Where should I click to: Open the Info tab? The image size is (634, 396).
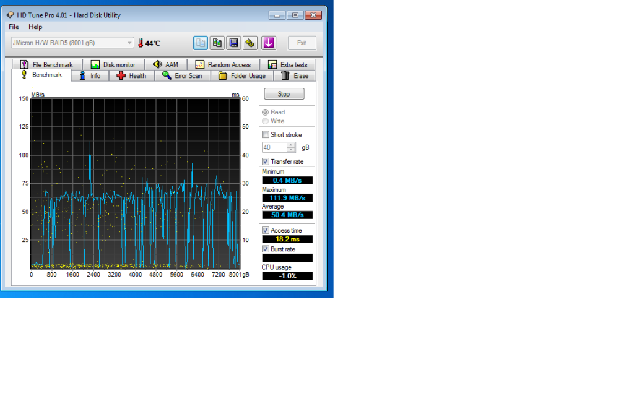tap(90, 76)
